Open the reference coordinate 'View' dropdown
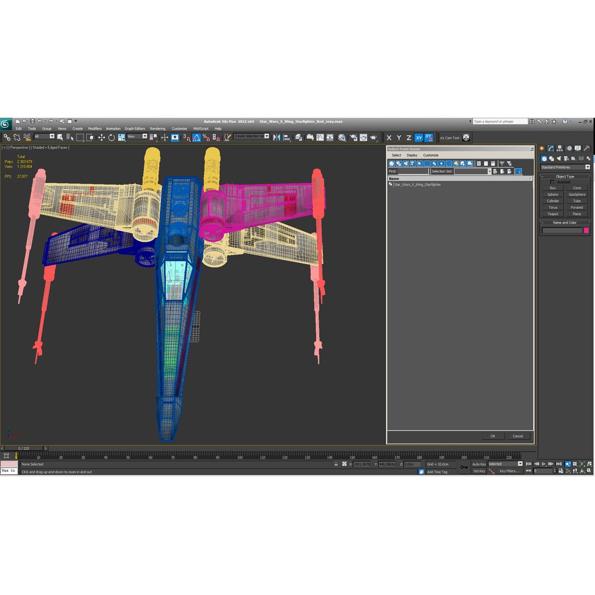The width and height of the screenshot is (595, 595). 137,136
